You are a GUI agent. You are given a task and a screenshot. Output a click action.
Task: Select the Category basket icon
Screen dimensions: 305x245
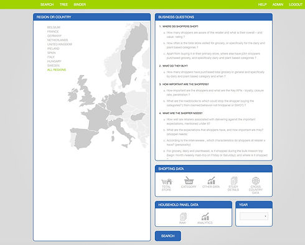pos(189,180)
